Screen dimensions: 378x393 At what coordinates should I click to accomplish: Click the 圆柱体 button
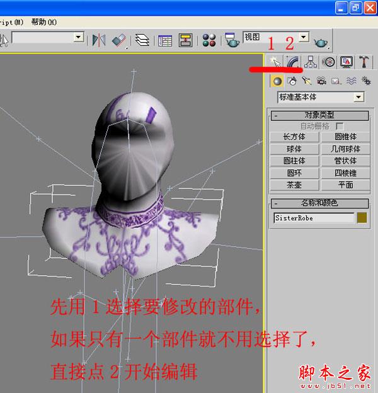[x=294, y=161]
